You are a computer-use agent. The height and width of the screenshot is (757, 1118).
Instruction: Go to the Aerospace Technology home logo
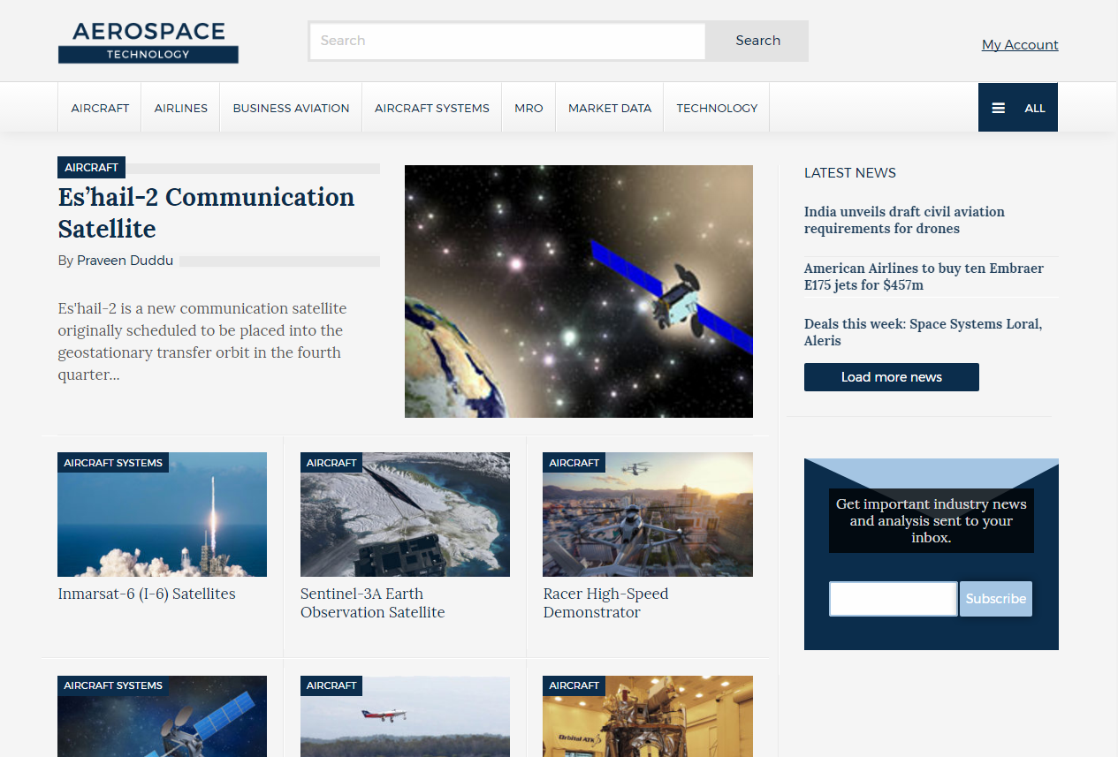[148, 42]
